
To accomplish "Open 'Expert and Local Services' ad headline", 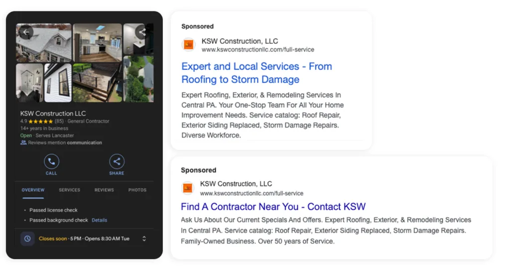I will pos(256,73).
